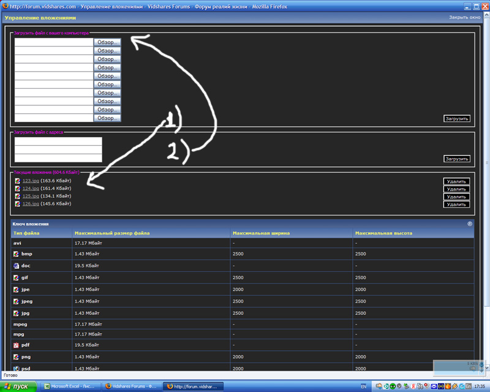Open the 123.jpg attachment link
Viewport: 490px width, 392px height.
(31, 181)
